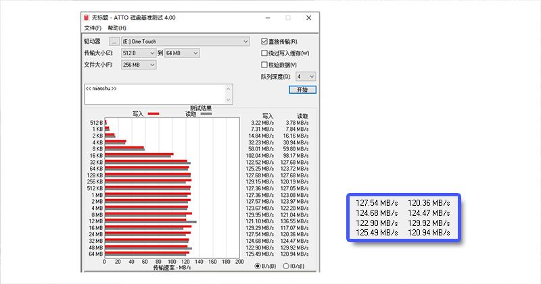This screenshot has width=541, height=284.
Task: Click description box scroll up arrow
Action: click(229, 89)
